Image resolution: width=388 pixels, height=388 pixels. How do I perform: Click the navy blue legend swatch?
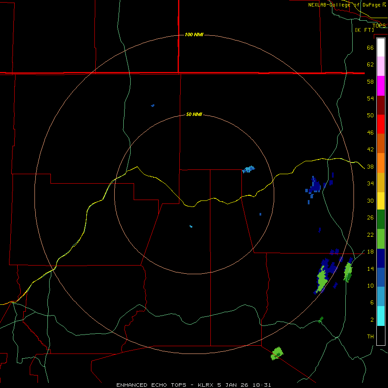[381, 258]
